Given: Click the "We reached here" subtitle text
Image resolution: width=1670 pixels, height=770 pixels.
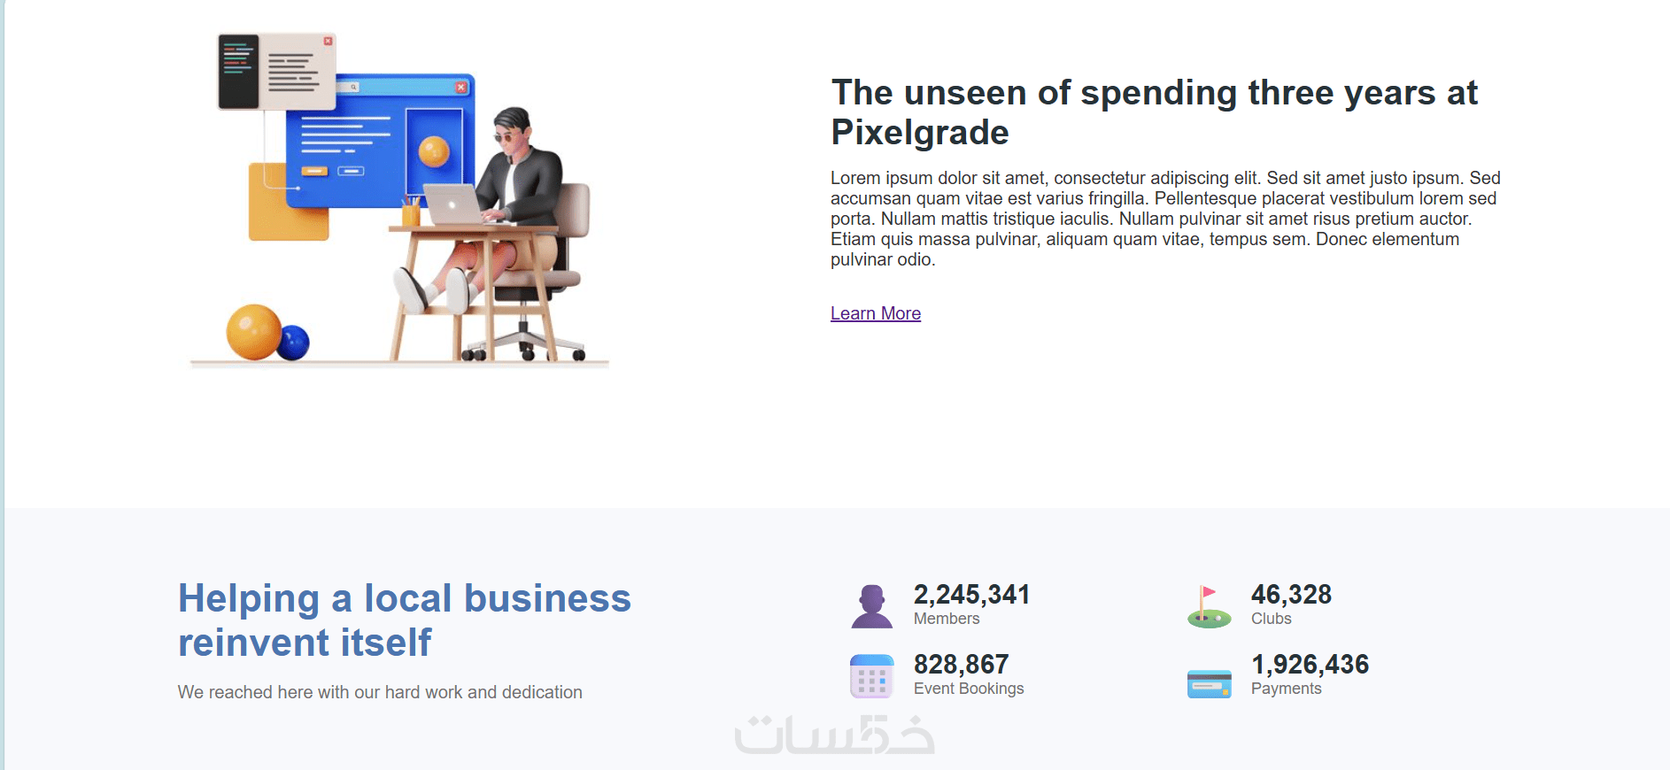Looking at the screenshot, I should [x=380, y=692].
